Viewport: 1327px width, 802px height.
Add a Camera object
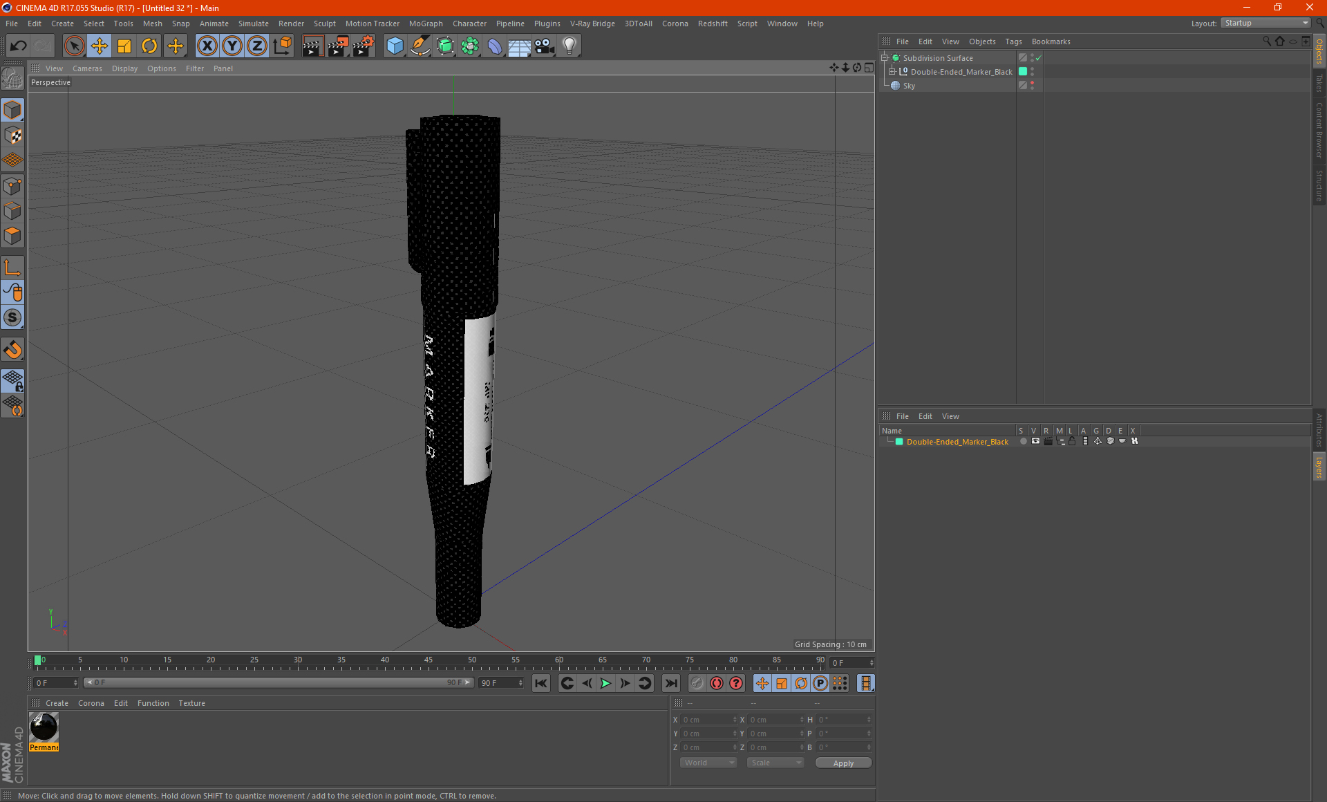(x=545, y=46)
